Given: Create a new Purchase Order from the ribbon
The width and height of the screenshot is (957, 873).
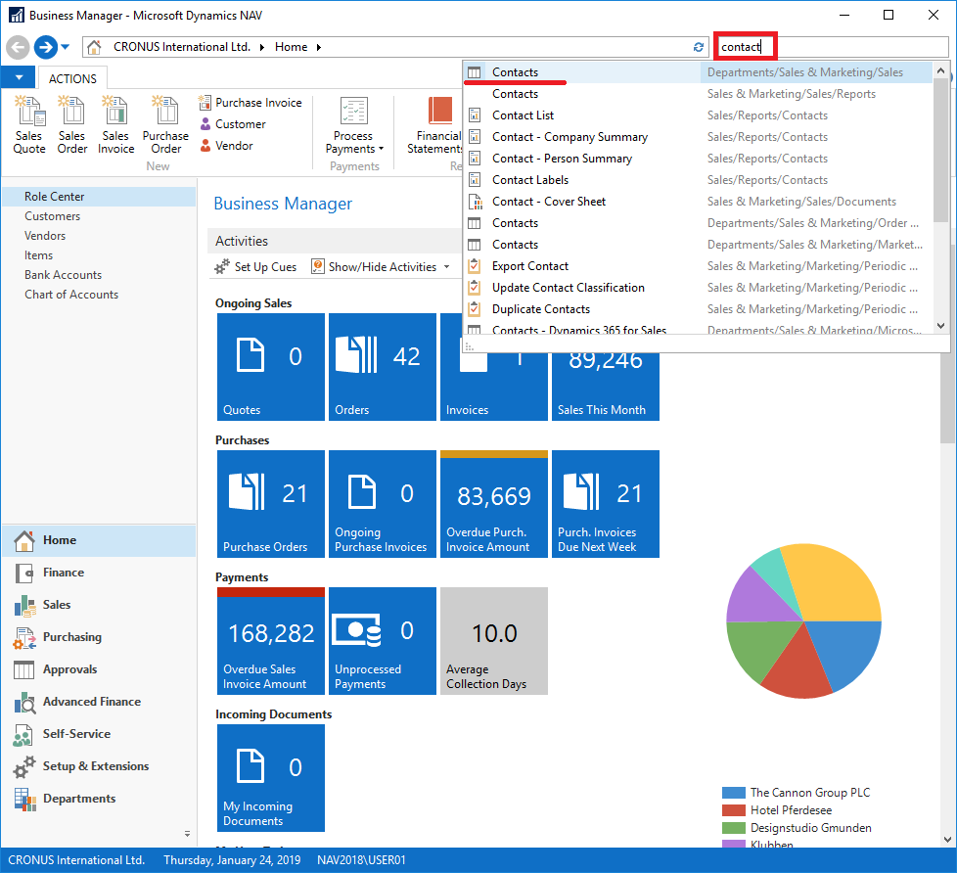Looking at the screenshot, I should (165, 125).
